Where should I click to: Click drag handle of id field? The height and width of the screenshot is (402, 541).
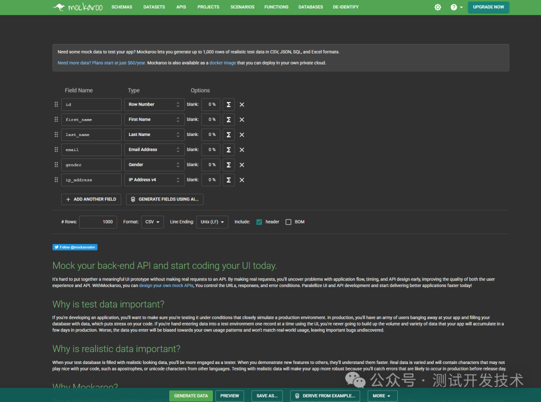tap(56, 104)
